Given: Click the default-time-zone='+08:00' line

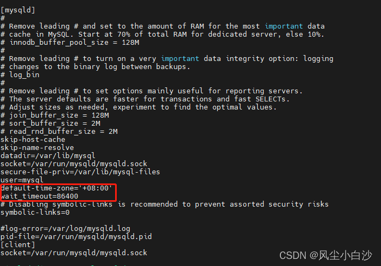Looking at the screenshot, I should (x=56, y=188).
